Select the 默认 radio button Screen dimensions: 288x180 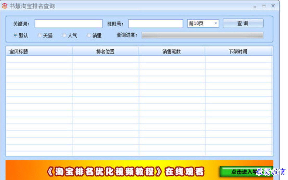coord(15,35)
